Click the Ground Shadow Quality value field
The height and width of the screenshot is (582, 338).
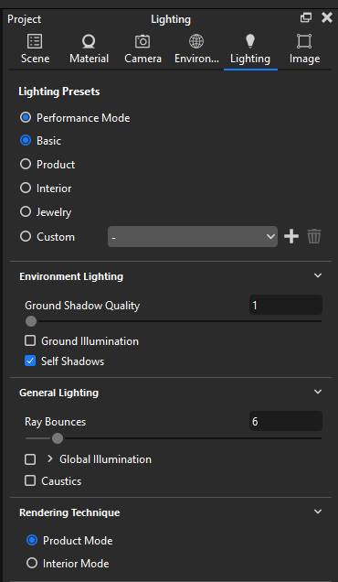click(285, 305)
